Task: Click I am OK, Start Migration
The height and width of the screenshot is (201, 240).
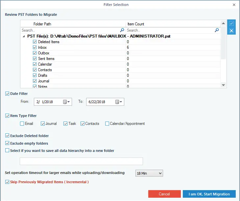Action: tap(209, 194)
